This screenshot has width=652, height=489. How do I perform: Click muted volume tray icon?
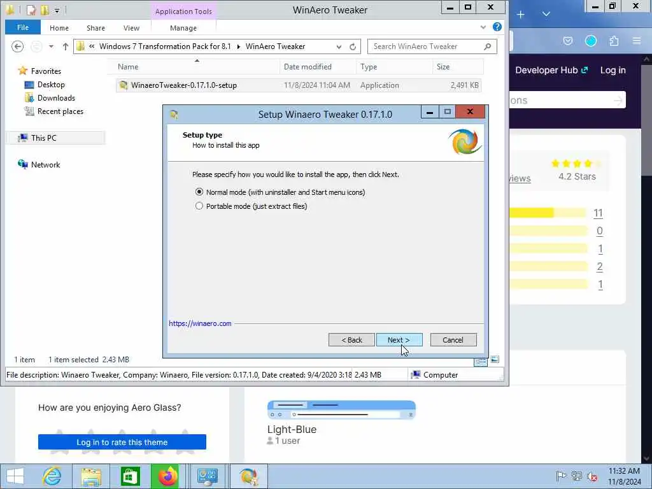coord(592,476)
